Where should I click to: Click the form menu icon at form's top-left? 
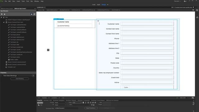point(98,21)
